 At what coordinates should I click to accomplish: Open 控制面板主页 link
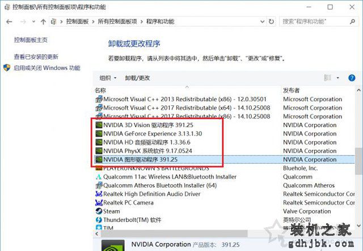pos(31,40)
